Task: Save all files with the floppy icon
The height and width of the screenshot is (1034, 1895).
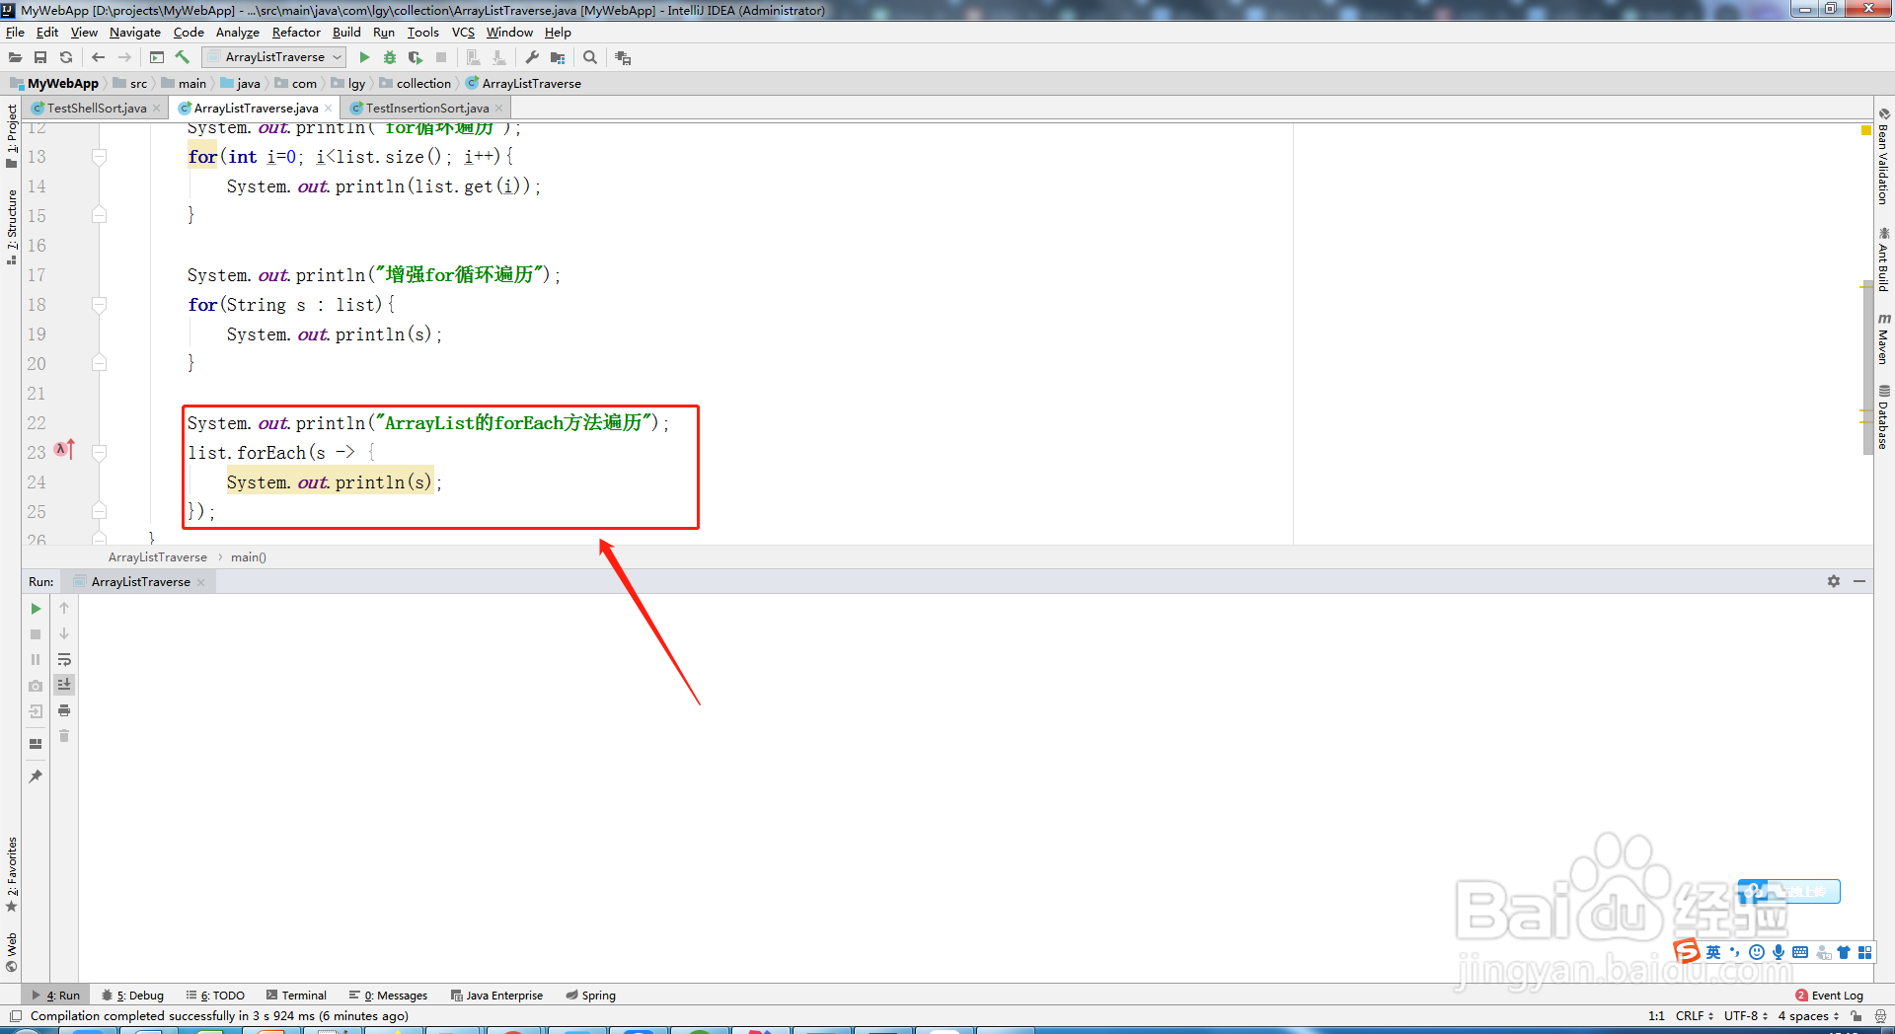Action: point(40,58)
